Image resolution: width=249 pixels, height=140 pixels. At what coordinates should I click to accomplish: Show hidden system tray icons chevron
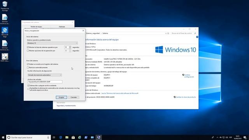(217, 137)
